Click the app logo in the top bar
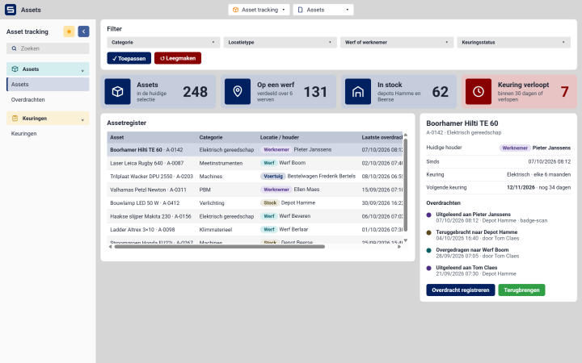 [11, 10]
